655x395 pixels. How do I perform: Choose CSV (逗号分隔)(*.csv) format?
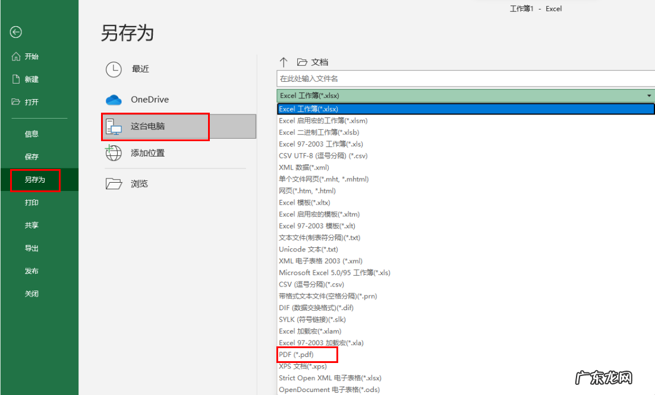point(311,284)
